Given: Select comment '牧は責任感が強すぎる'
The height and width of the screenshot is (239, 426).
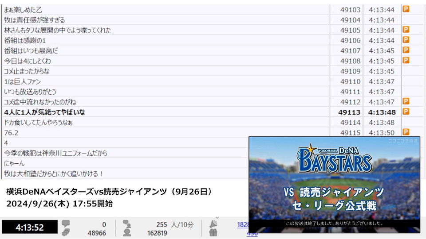Looking at the screenshot, I should [35, 20].
